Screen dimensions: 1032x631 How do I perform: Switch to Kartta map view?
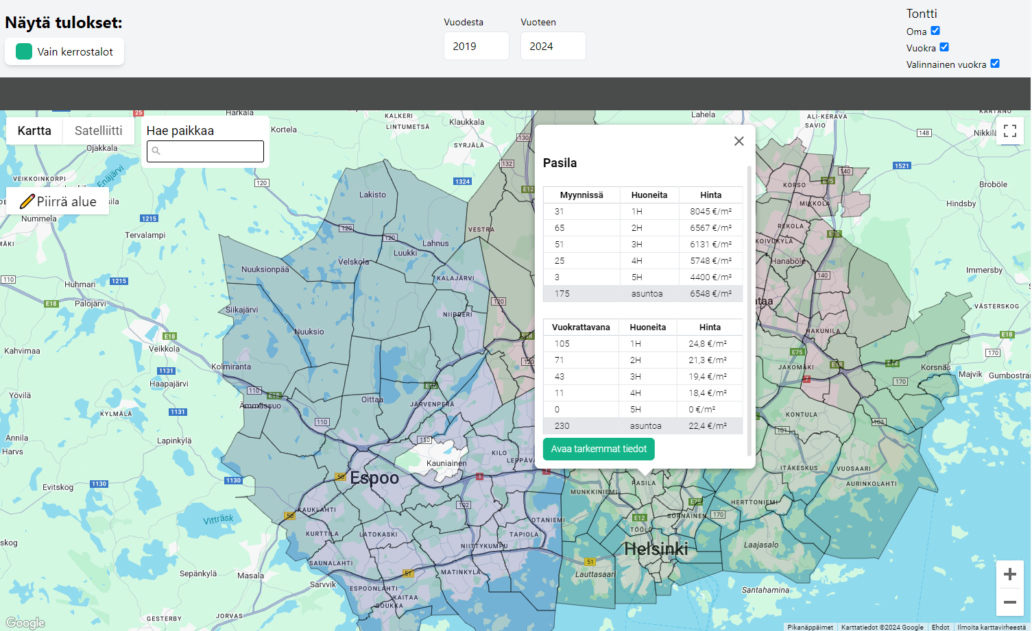pyautogui.click(x=34, y=131)
